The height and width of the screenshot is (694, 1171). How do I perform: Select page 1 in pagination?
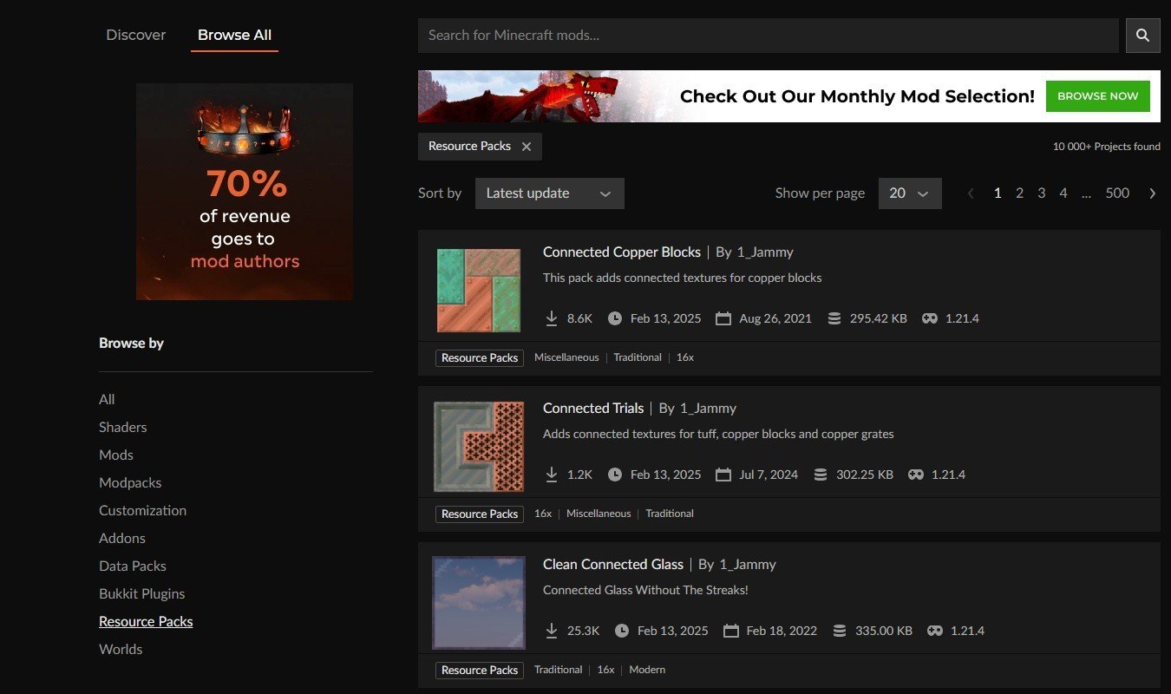(x=998, y=193)
